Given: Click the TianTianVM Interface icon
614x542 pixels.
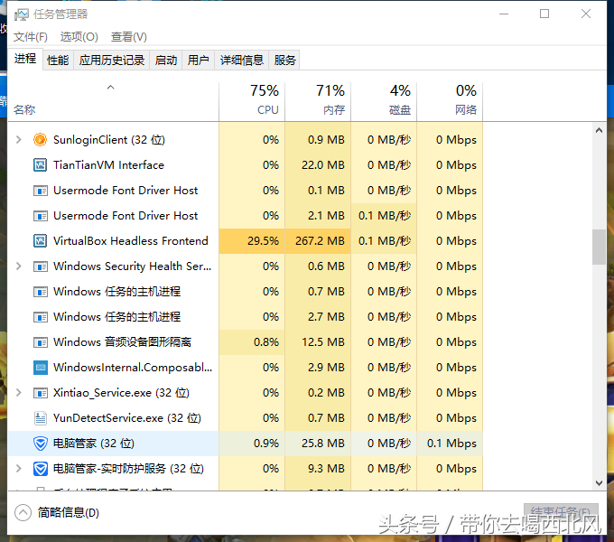Looking at the screenshot, I should 40,165.
